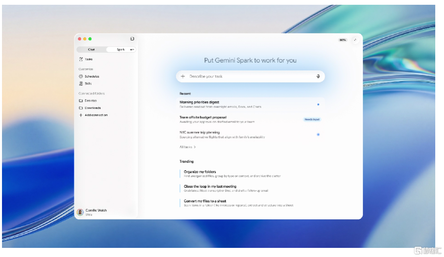Click the Connected folders label
This screenshot has height=257, width=444.
(92, 94)
